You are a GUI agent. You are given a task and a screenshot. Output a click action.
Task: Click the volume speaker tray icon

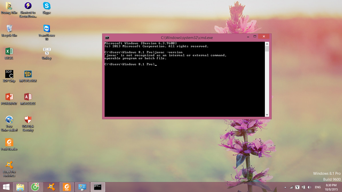(309, 187)
